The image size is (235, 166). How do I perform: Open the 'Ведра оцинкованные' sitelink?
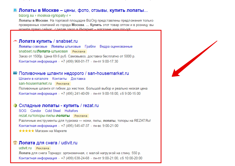116,46
